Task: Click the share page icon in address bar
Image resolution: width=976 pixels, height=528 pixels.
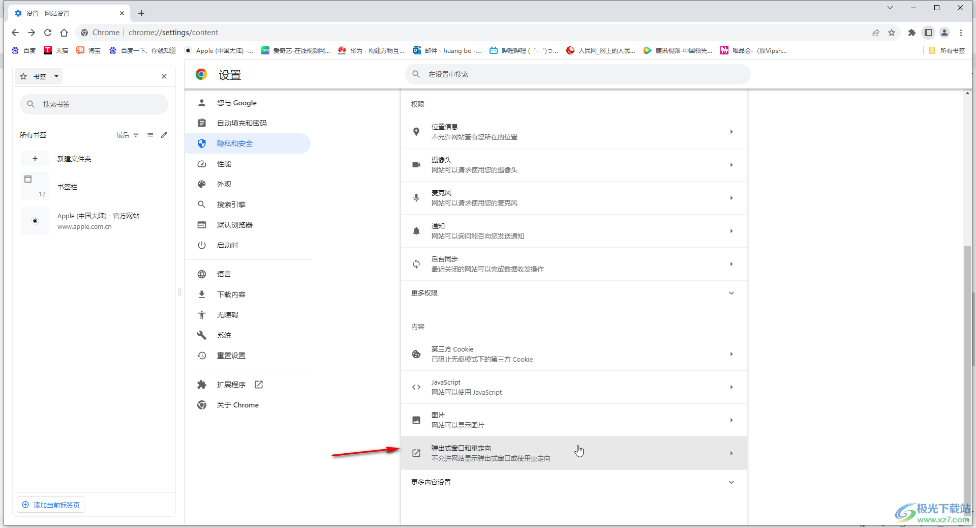Action: coord(875,33)
